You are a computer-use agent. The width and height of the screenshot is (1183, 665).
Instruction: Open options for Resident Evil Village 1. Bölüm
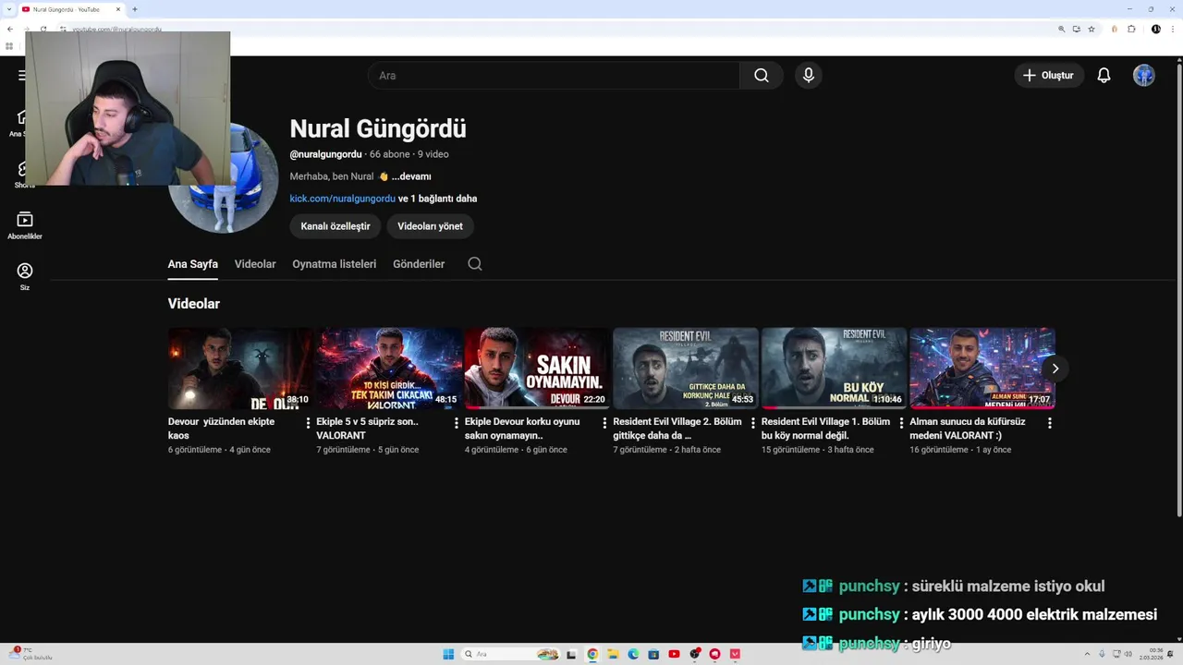(x=901, y=423)
